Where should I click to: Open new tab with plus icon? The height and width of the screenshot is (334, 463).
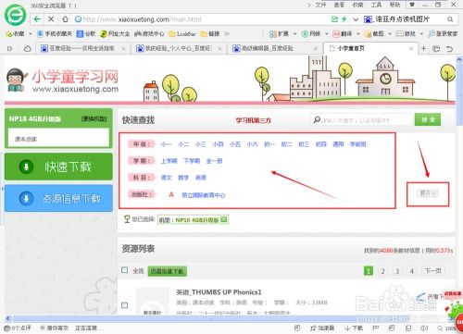coord(423,48)
